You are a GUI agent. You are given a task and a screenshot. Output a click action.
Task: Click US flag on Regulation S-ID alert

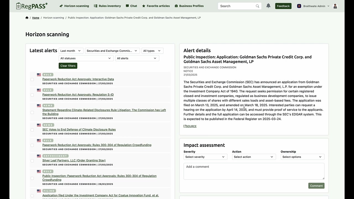click(39, 90)
